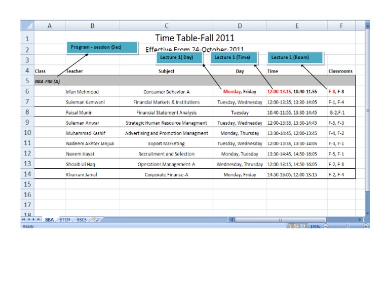
Task: Select the Classrooms column heading cell
Action: tap(341, 71)
